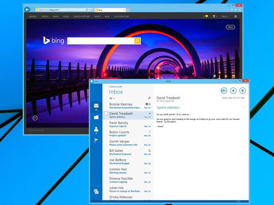Open Bing settings gear icon
This screenshot has width=274, height=205.
click(x=235, y=16)
